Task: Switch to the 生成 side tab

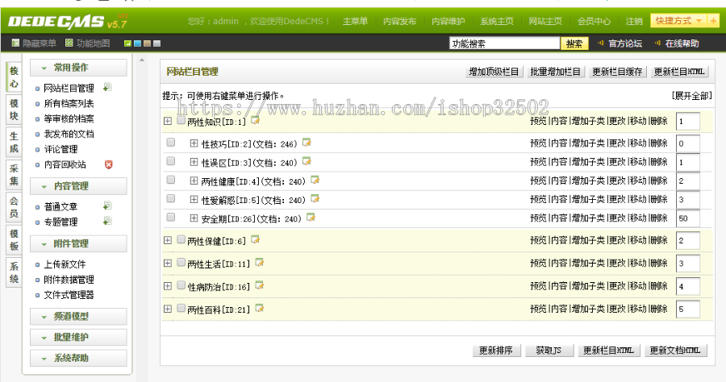Action: coord(14,142)
